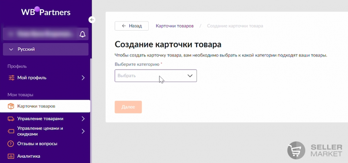Open Отзывы и вопросы menu item
Screen dimensions: 348x163
37,144
